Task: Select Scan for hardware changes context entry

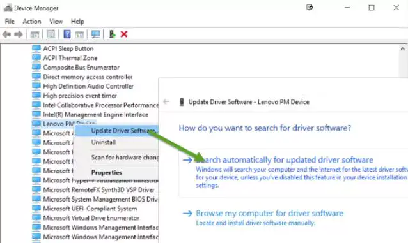Action: coord(116,158)
